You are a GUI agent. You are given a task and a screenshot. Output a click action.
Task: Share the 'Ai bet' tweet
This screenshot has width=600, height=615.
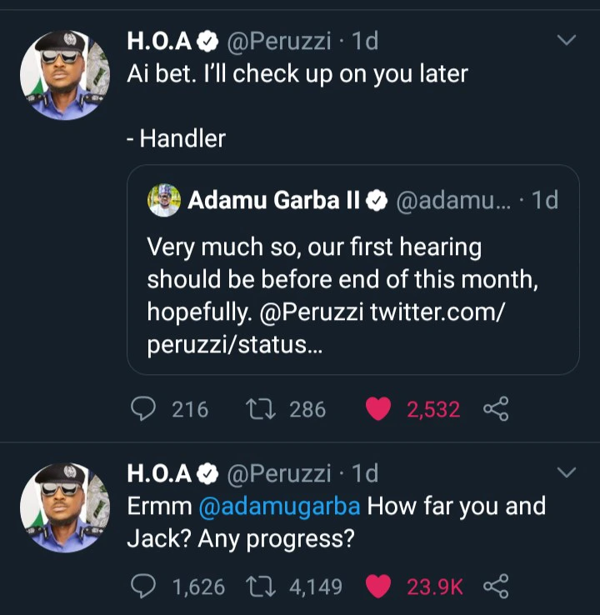pyautogui.click(x=496, y=409)
